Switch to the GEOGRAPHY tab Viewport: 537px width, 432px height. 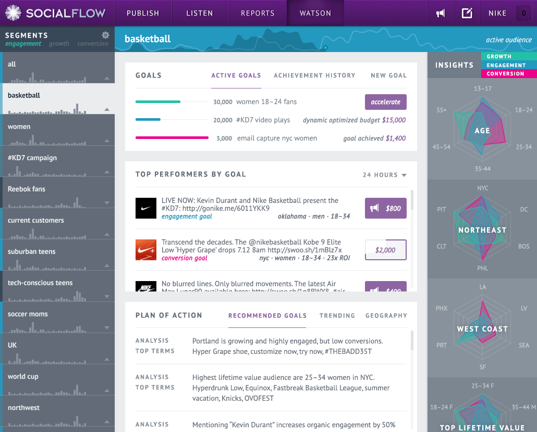[386, 316]
